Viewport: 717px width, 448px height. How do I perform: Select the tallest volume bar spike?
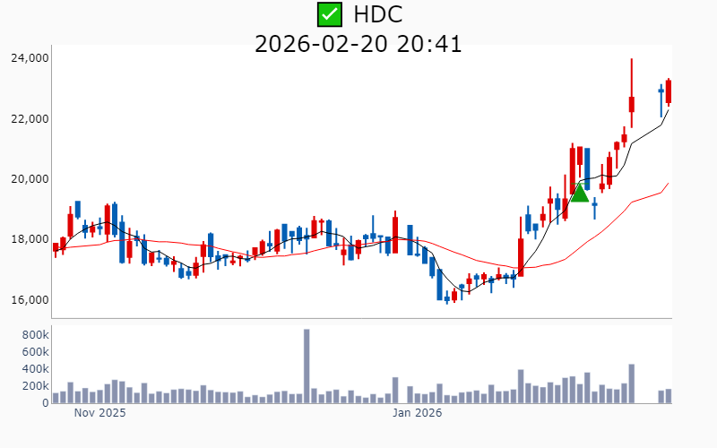click(307, 366)
